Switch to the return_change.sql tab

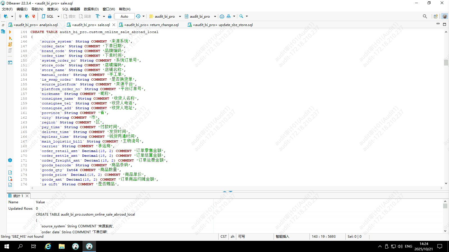tap(151, 25)
